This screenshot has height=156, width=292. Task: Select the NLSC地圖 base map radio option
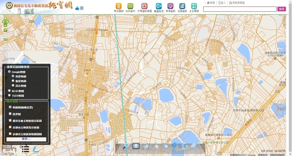click(9, 91)
